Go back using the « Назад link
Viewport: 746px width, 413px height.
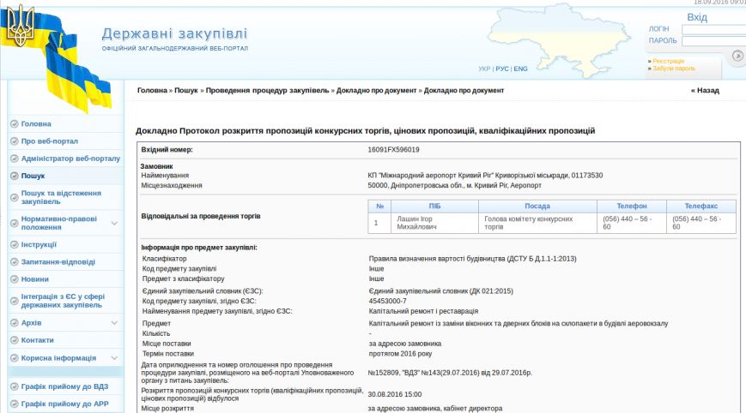click(705, 90)
